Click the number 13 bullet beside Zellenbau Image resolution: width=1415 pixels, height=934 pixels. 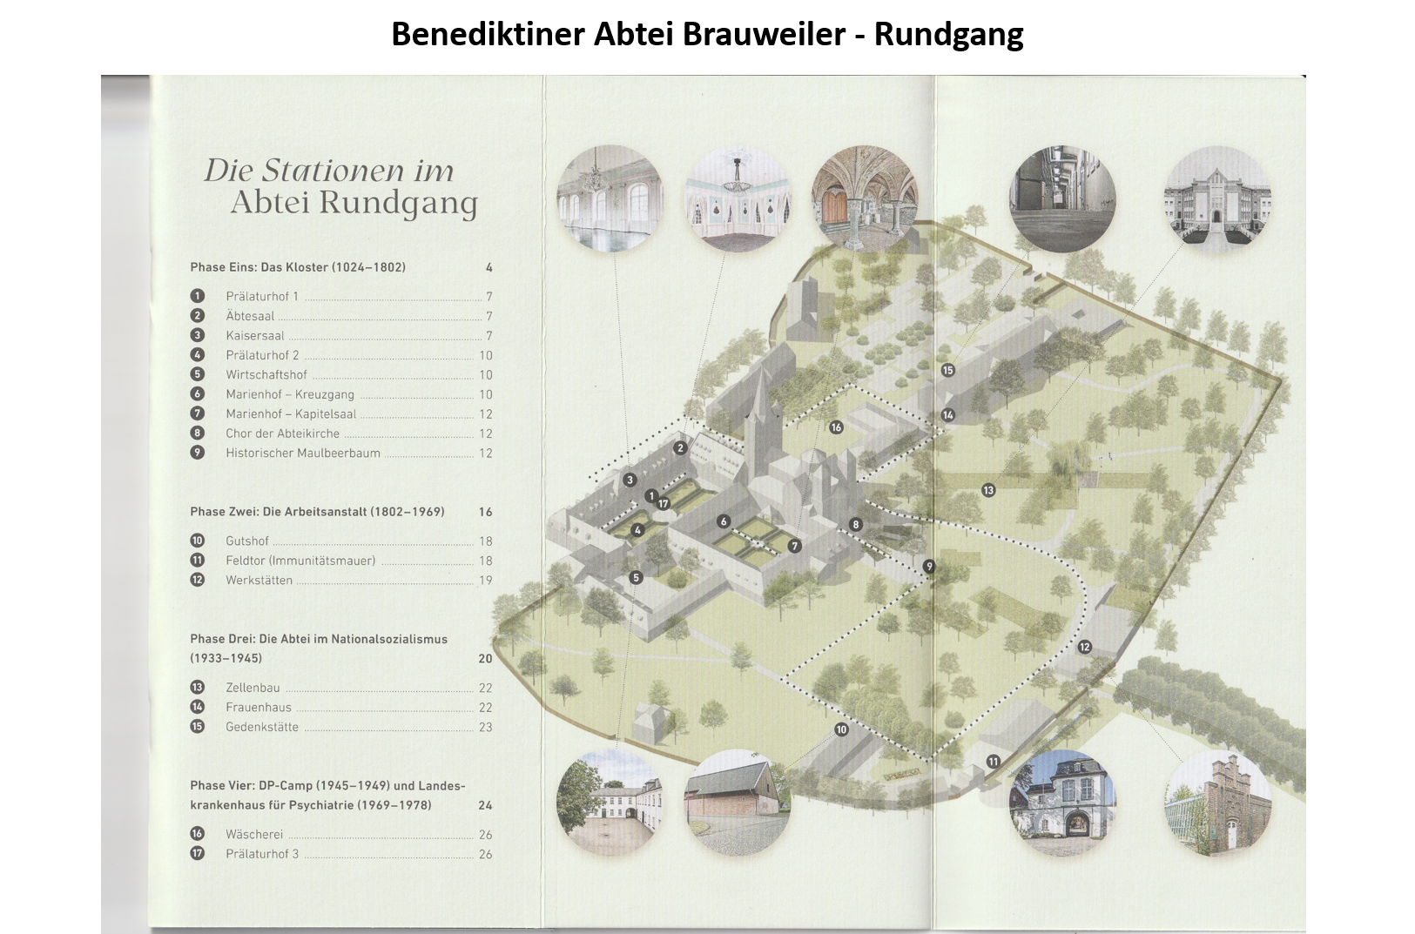click(x=198, y=687)
